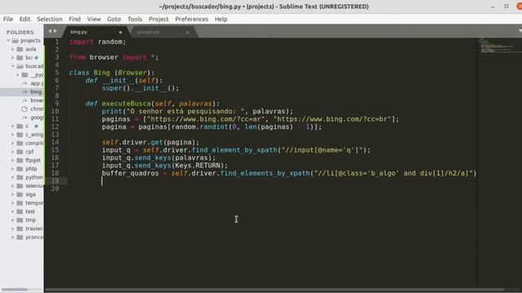Close the google.py tab with its X

(x=188, y=33)
